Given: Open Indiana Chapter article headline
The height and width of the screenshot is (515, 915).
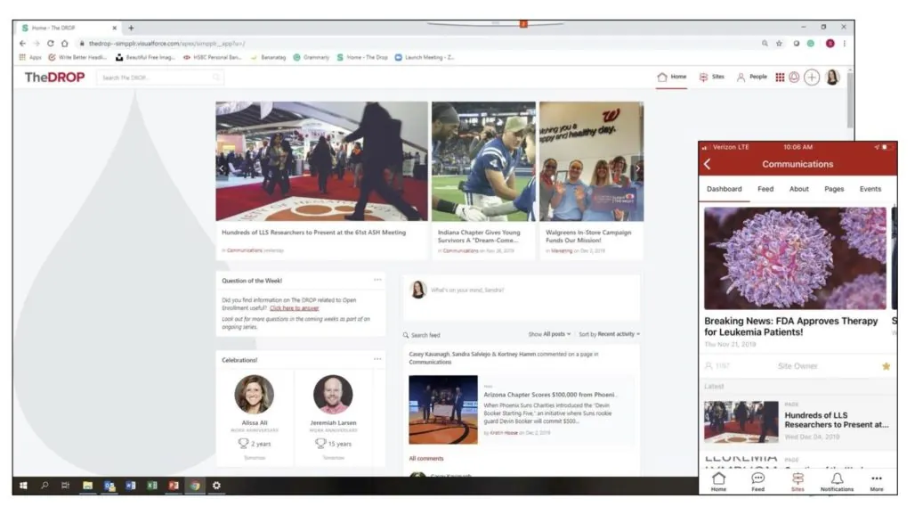Looking at the screenshot, I should pos(479,236).
